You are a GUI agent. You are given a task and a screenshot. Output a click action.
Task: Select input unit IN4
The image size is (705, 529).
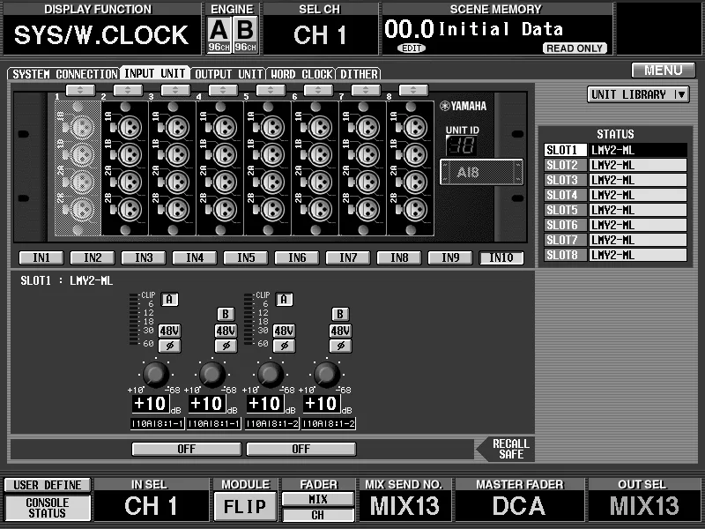point(195,257)
